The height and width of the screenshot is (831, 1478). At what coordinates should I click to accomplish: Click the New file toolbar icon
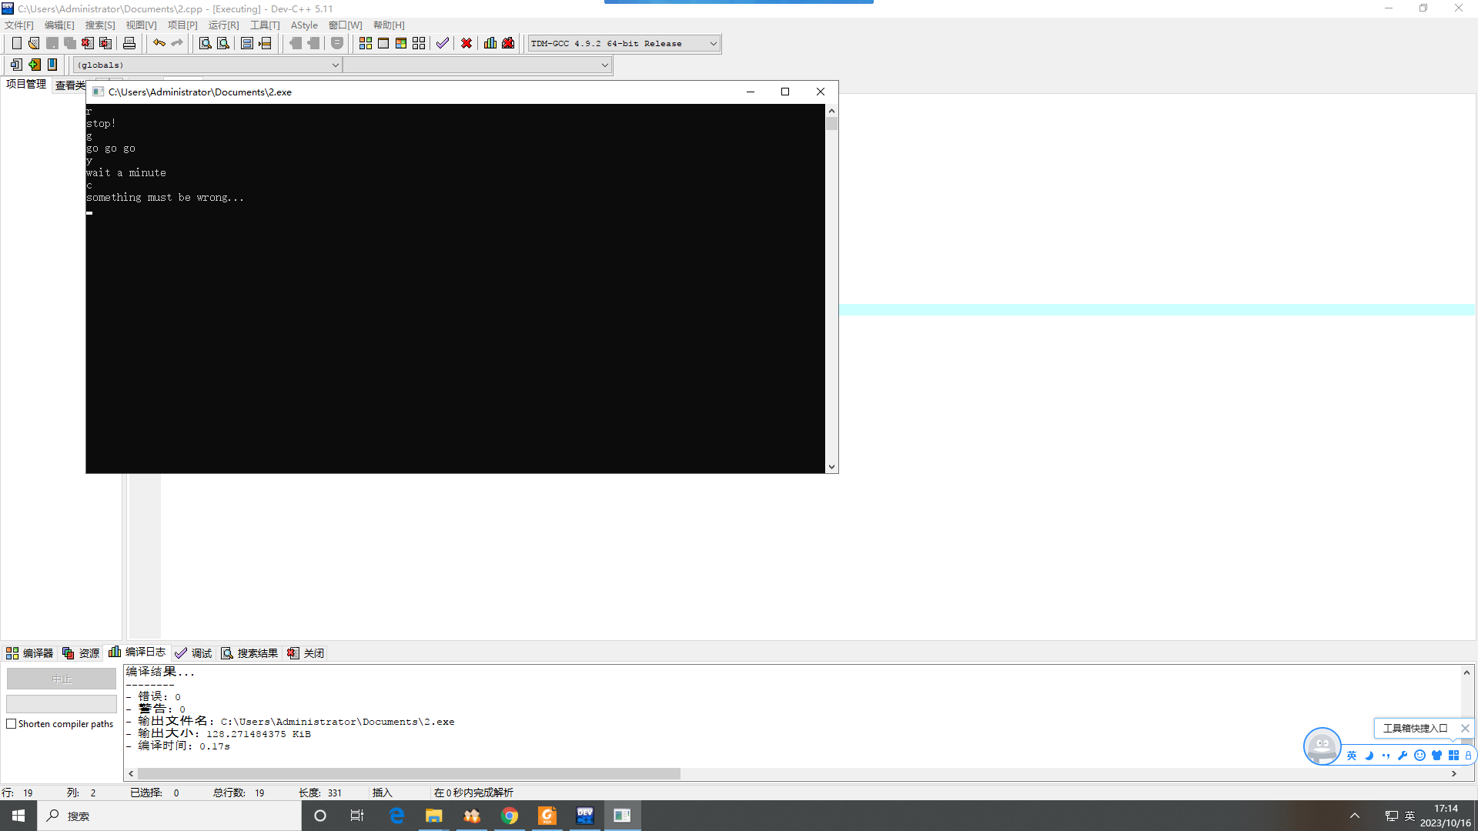tap(16, 43)
